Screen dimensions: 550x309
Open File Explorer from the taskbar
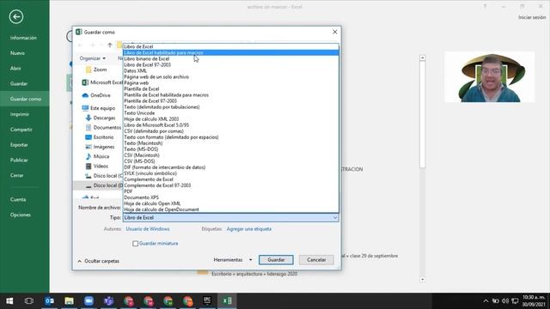click(x=69, y=301)
